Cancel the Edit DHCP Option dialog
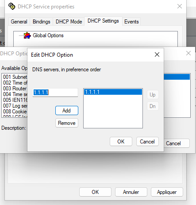The image size is (196, 205). click(147, 142)
